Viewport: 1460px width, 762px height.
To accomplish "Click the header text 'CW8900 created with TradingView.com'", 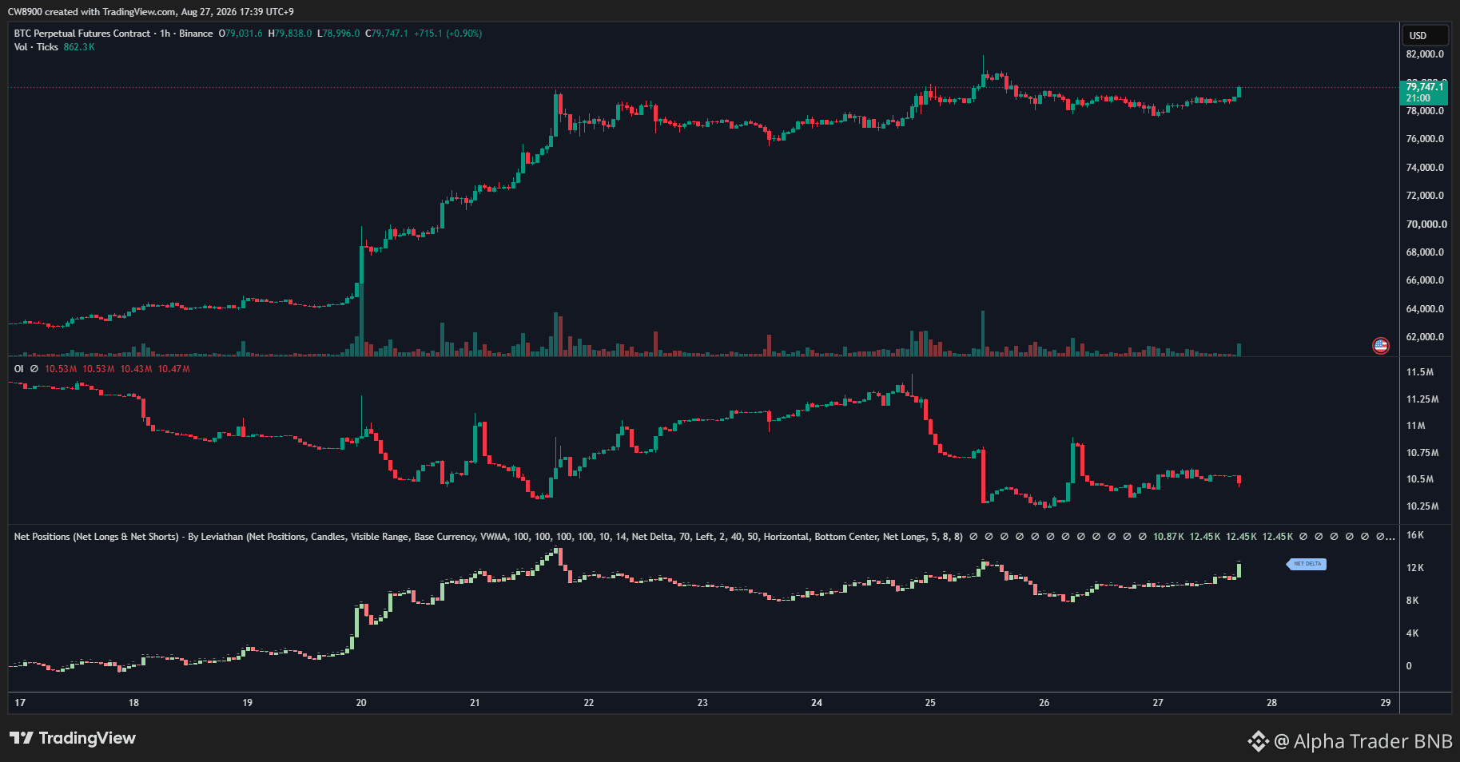I will tap(91, 12).
